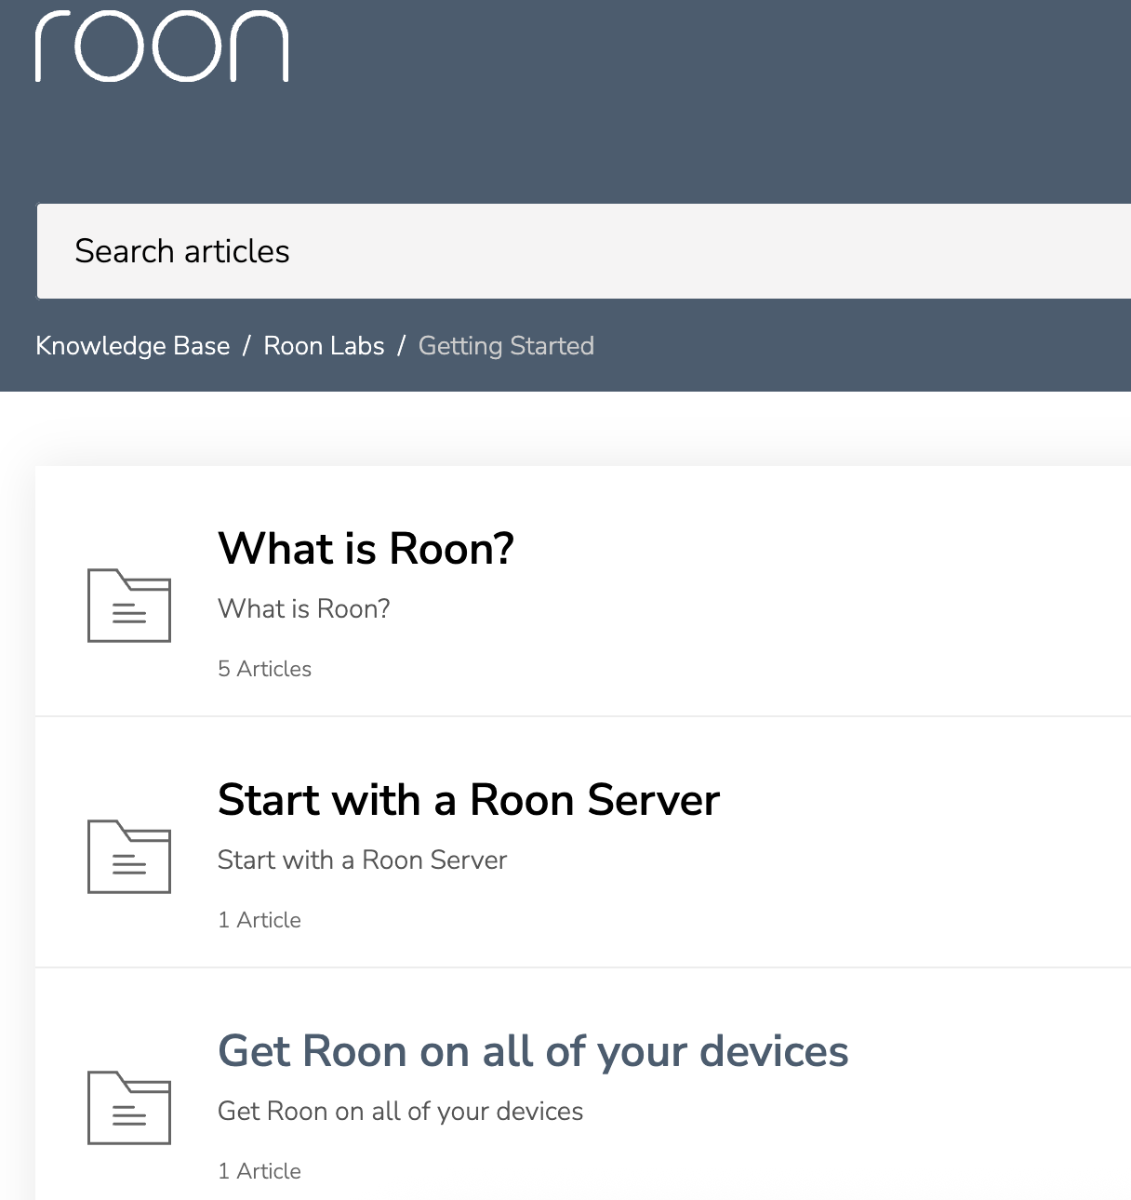Click folder icon beside Start with a Roon Server
Image resolution: width=1131 pixels, height=1200 pixels.
click(x=129, y=856)
